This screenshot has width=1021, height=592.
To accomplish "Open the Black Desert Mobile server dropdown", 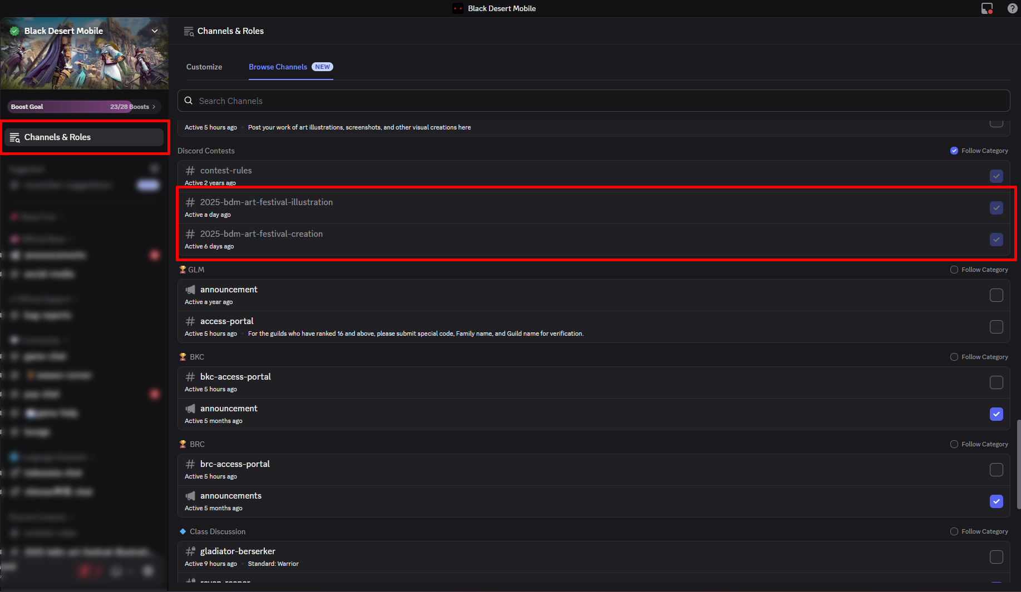I will coord(155,31).
